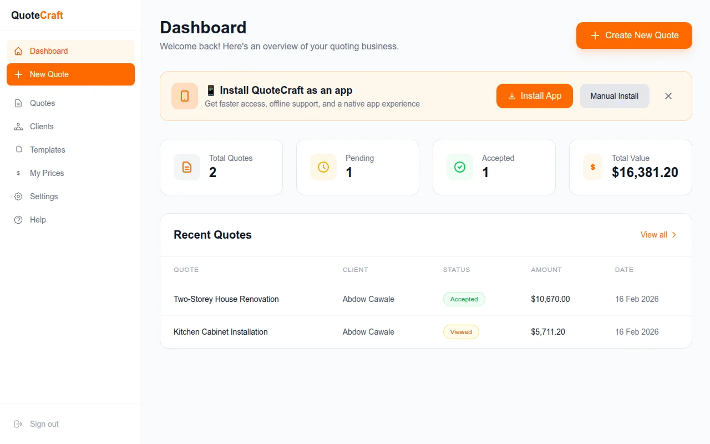Open the Two-Storey House Renovation quote

click(x=226, y=299)
